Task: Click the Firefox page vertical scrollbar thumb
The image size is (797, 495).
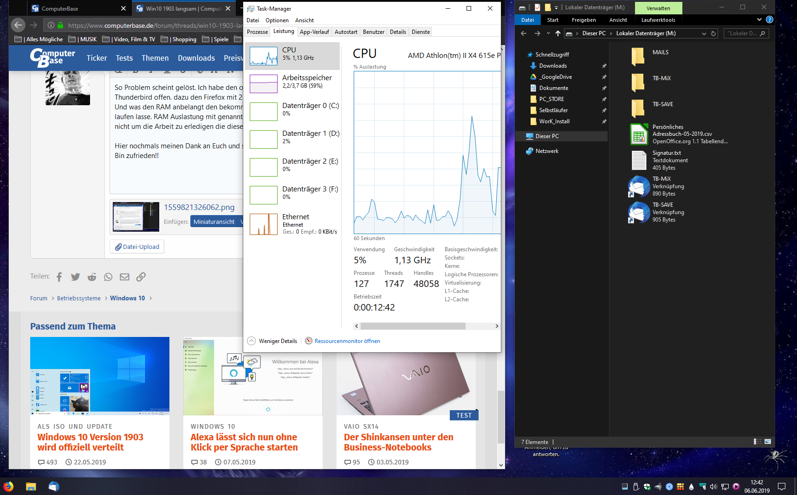Action: click(501, 416)
